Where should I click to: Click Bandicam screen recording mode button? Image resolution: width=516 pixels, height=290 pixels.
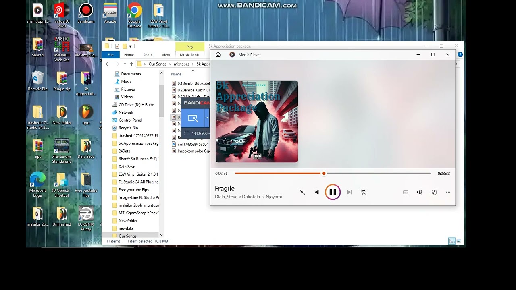click(x=193, y=118)
